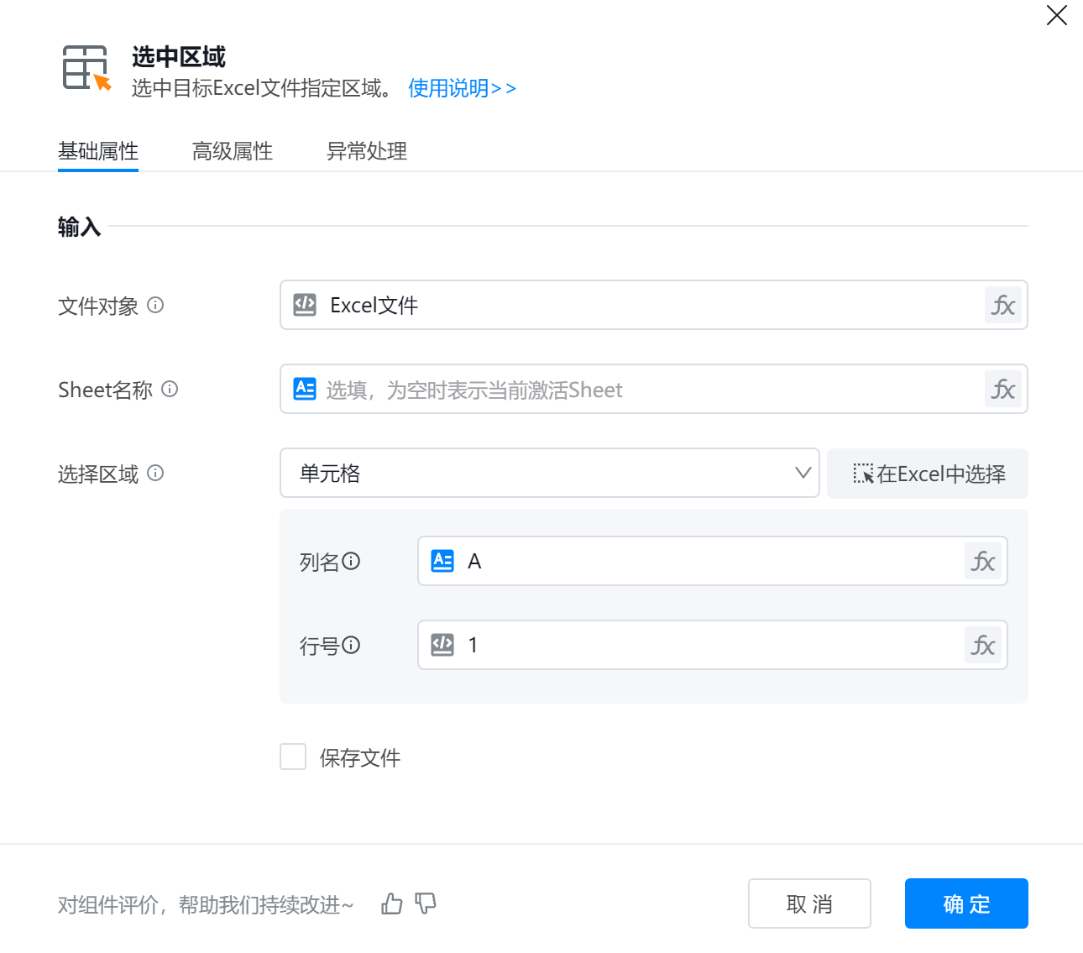Viewport: 1083px width, 953px height.
Task: Click the thumbs up feedback icon
Action: 391,904
